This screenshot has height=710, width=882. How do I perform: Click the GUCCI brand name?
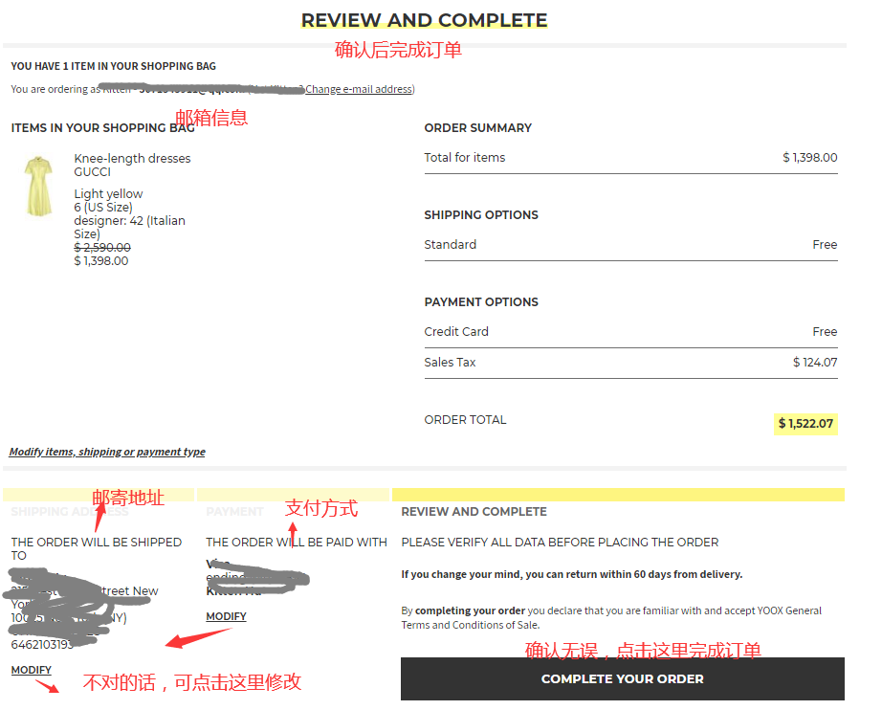pos(92,172)
